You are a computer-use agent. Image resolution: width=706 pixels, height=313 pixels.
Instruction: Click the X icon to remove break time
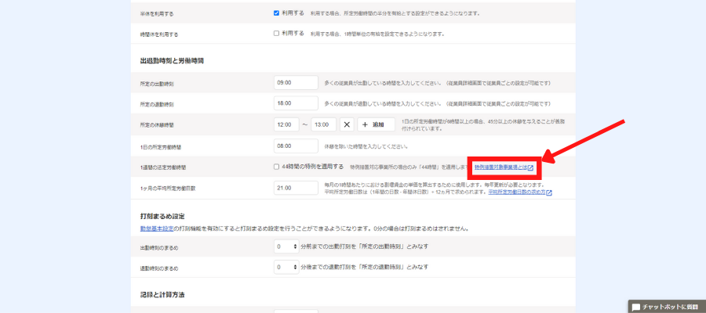tap(348, 124)
